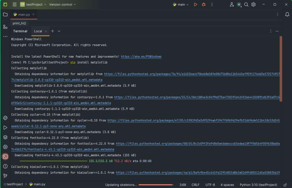Screen dimensions: 292x188
Task: Open the Git version control tool window
Action: point(5,176)
